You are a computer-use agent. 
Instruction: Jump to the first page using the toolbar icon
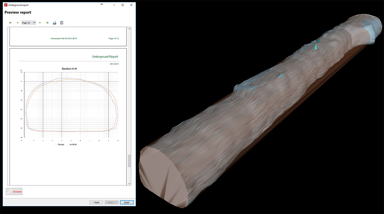10,23
